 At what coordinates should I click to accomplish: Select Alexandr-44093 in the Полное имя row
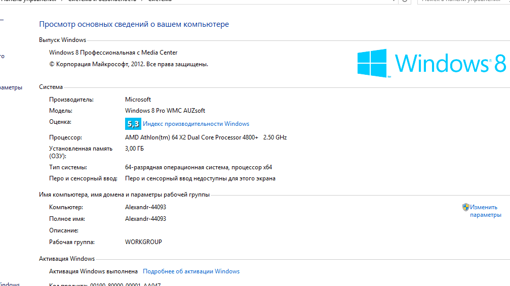(145, 219)
